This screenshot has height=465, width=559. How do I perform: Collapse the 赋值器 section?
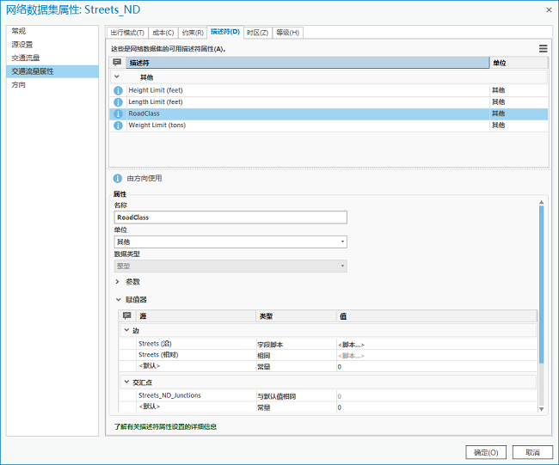coord(118,300)
